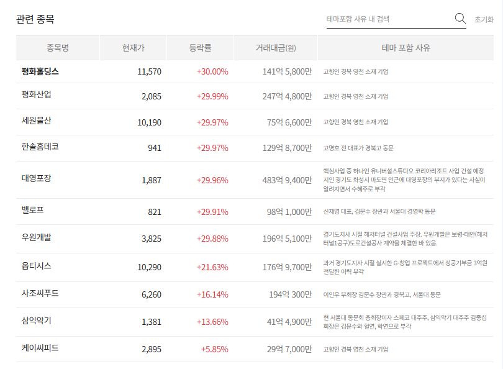Open stock 사조씨푸드
The height and width of the screenshot is (369, 503).
40,293
